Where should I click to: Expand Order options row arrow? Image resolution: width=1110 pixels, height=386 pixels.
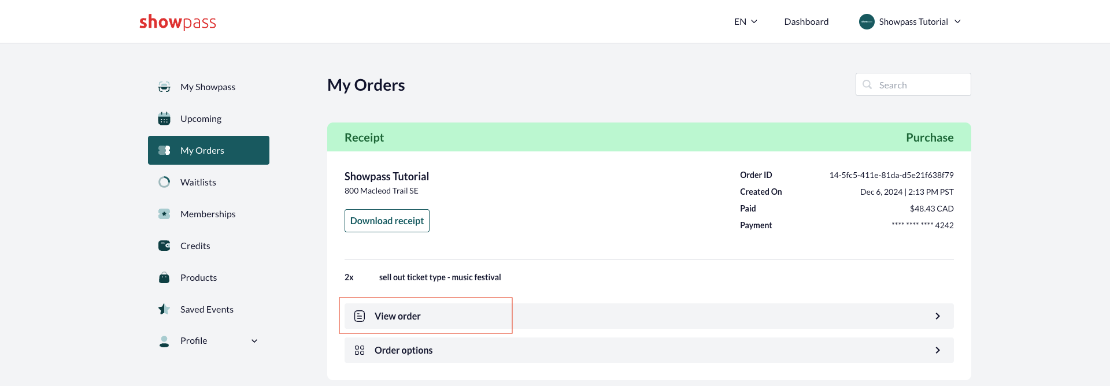(938, 350)
